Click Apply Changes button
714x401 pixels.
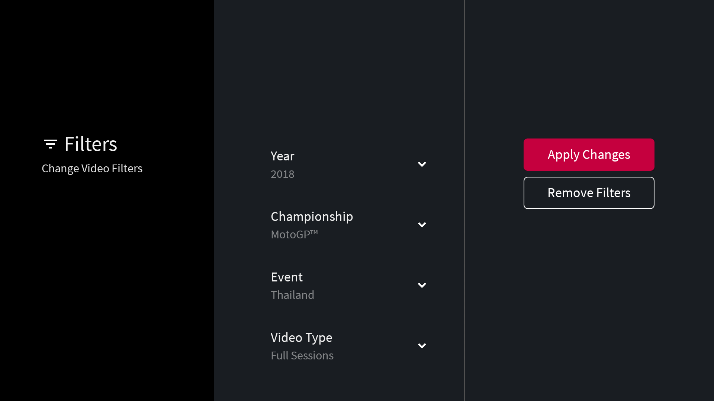[x=588, y=154]
